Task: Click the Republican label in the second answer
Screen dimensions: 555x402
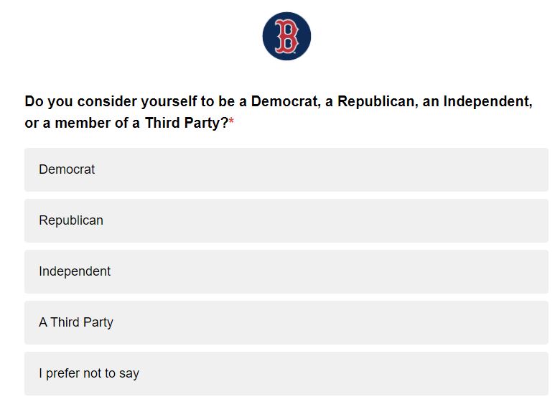Action: (x=71, y=221)
